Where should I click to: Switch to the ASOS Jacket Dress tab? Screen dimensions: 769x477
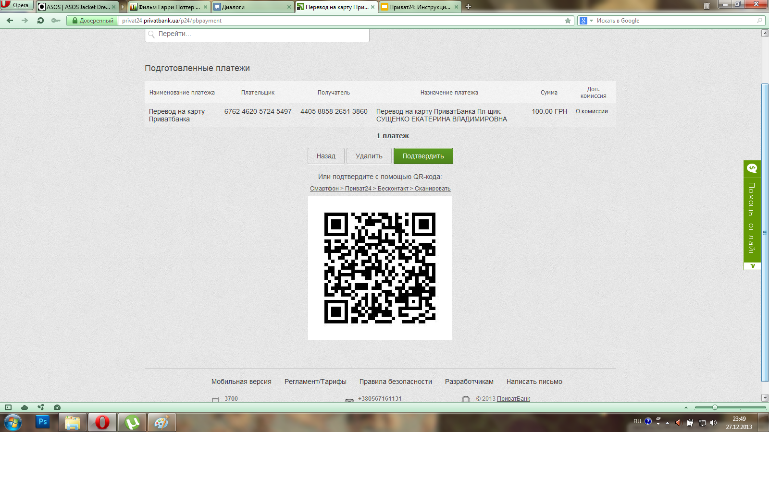[77, 7]
